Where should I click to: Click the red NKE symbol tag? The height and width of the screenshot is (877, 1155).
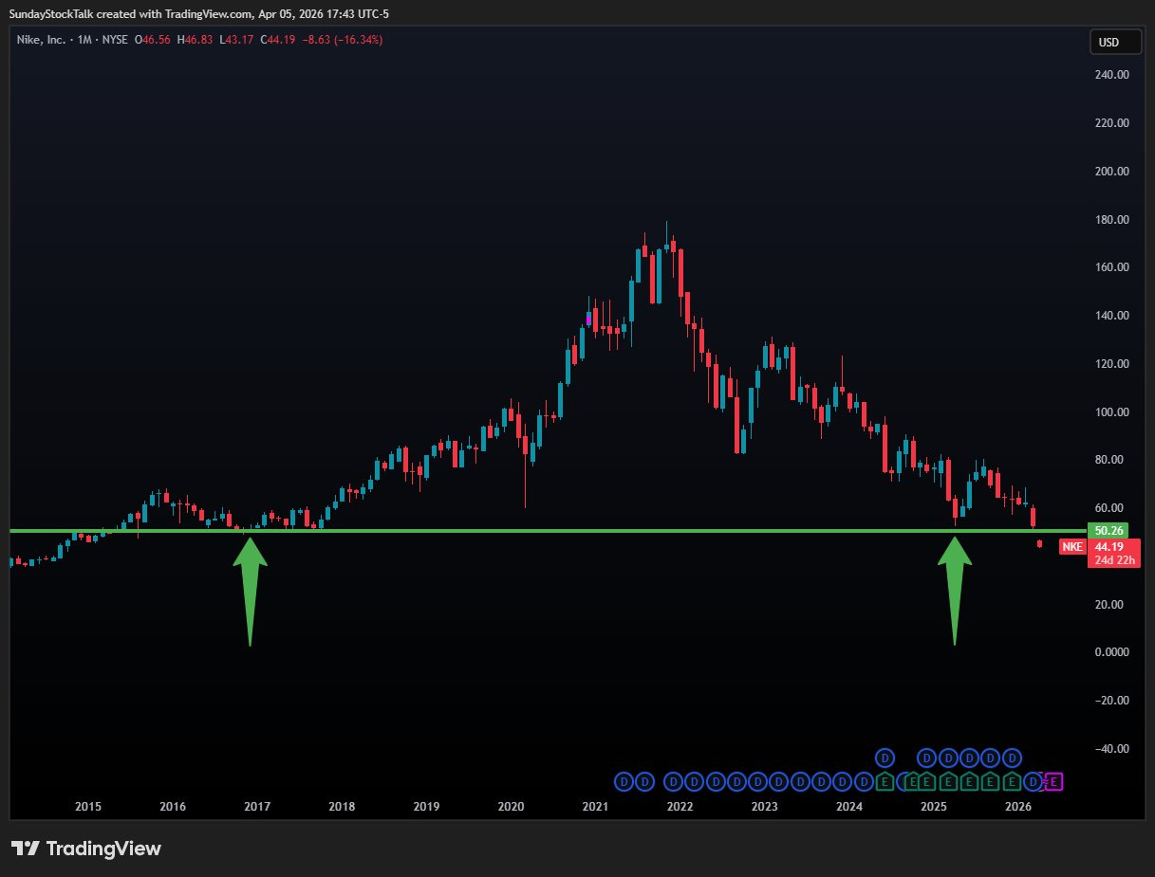pos(1071,547)
